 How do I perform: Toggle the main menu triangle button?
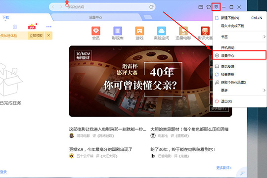[216, 7]
